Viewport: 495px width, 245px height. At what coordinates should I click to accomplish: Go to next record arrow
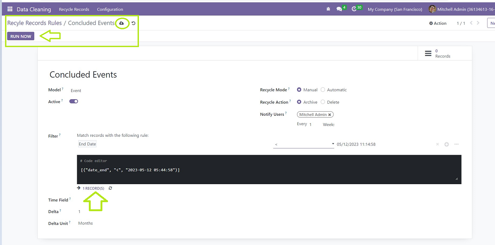[478, 23]
